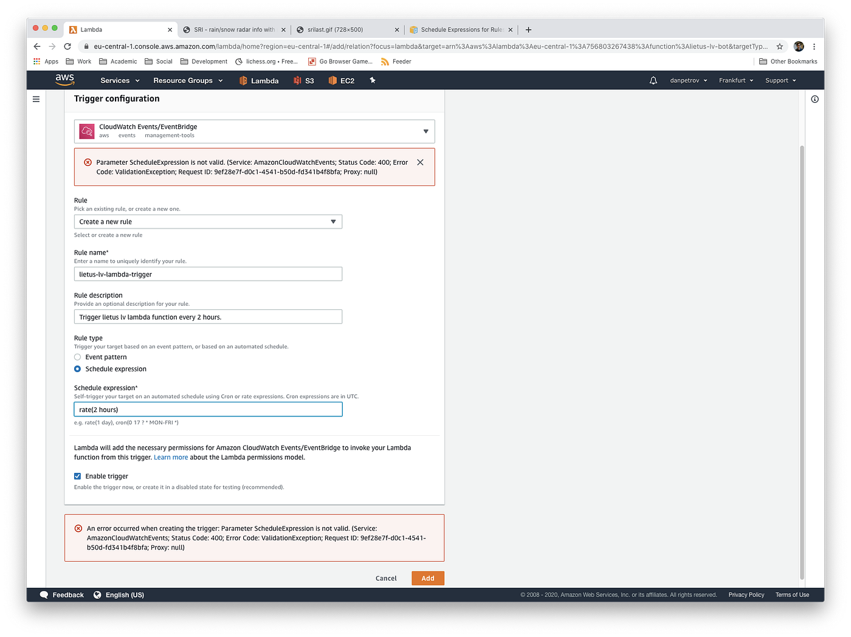The width and height of the screenshot is (851, 637).
Task: Open the info panel icon on the right
Action: [x=815, y=98]
